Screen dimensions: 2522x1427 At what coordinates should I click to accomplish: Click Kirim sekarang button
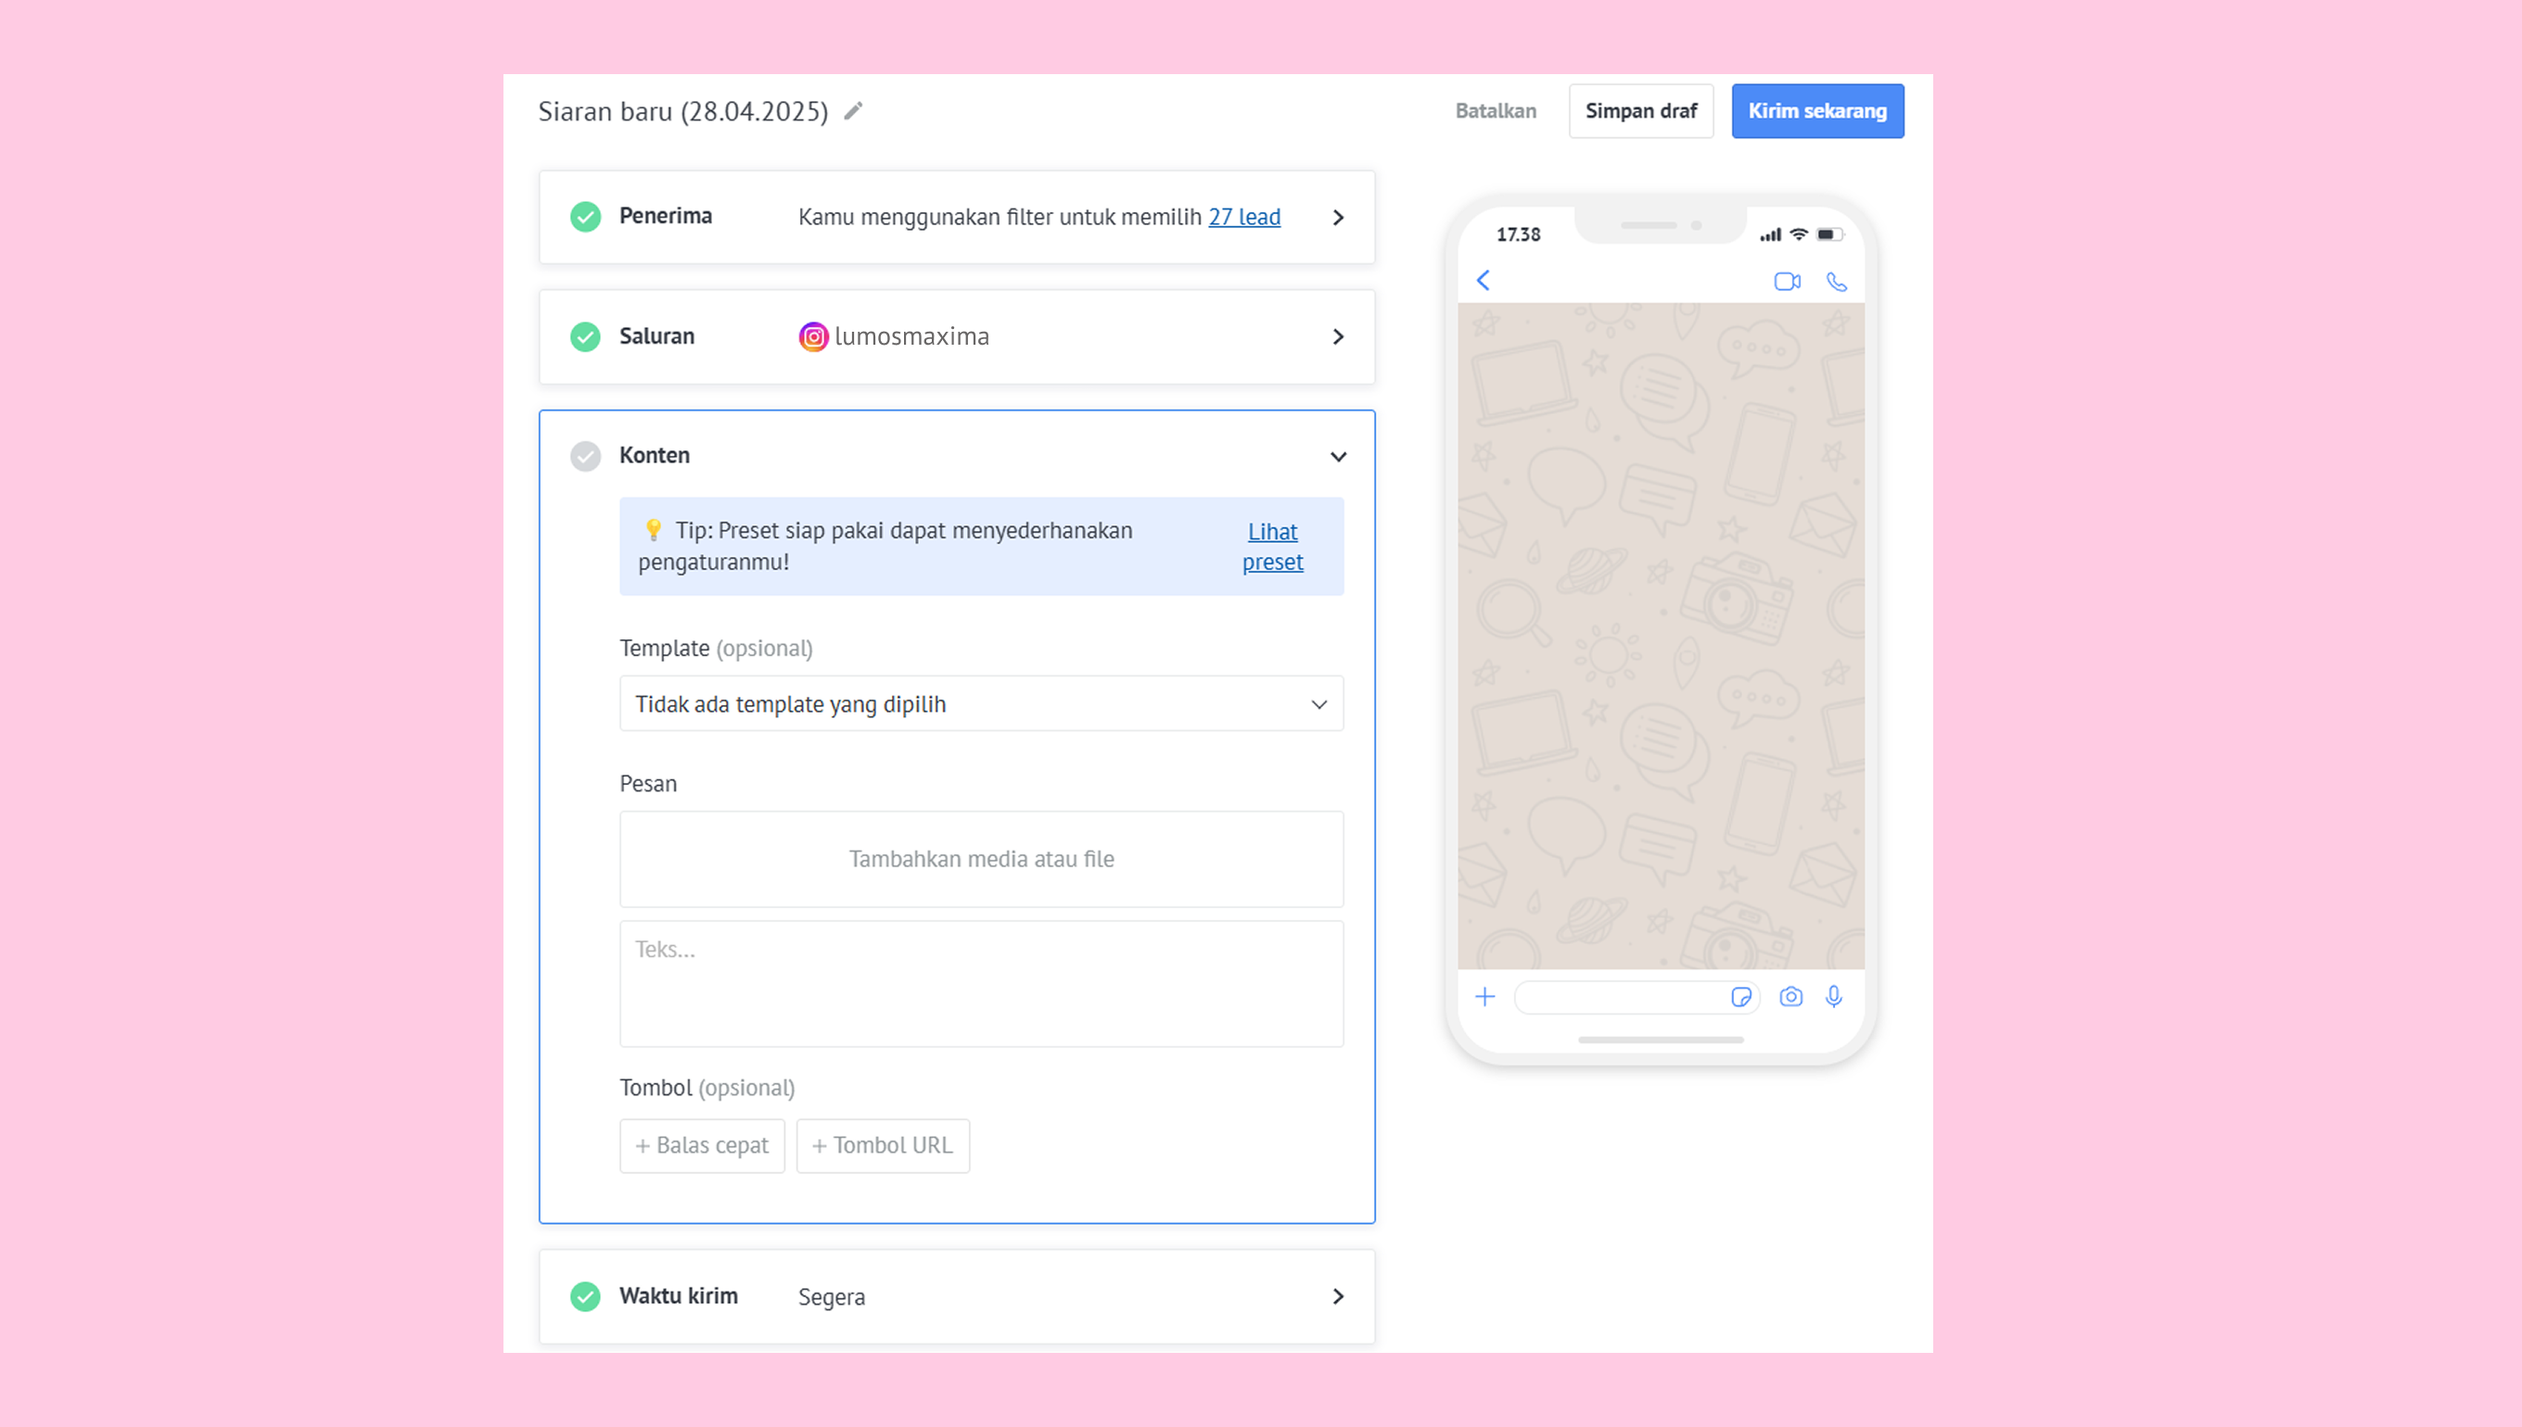coord(1817,111)
